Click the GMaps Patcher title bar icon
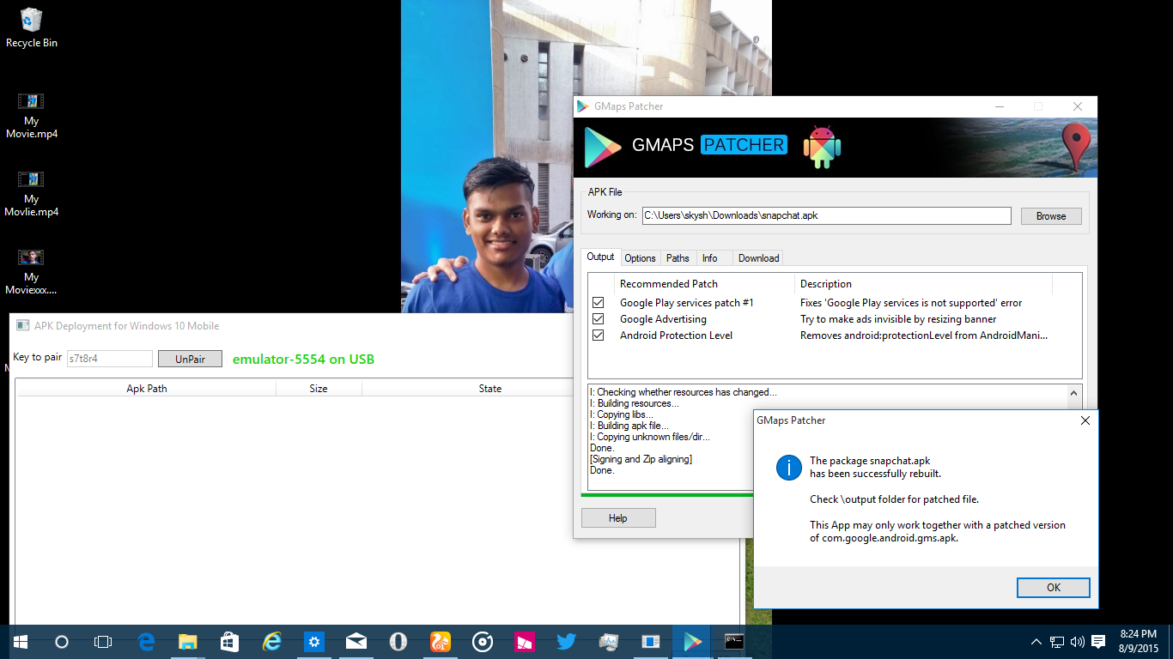Image resolution: width=1173 pixels, height=659 pixels. [x=584, y=106]
